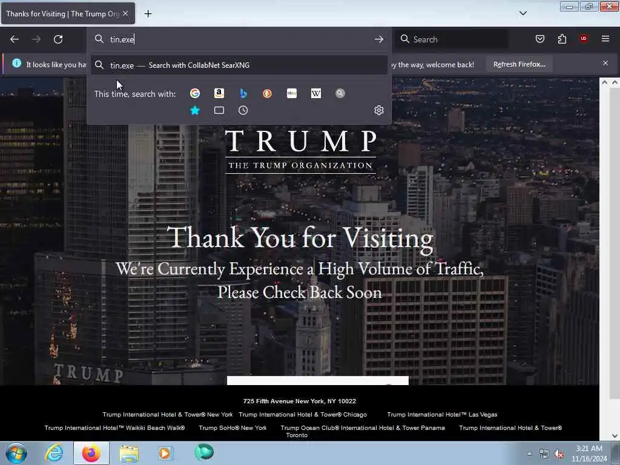The height and width of the screenshot is (465, 620).
Task: Click the page scrollbar up arrow
Action: point(615,82)
